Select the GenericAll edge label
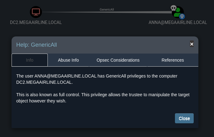This screenshot has height=137, width=214. point(107,10)
